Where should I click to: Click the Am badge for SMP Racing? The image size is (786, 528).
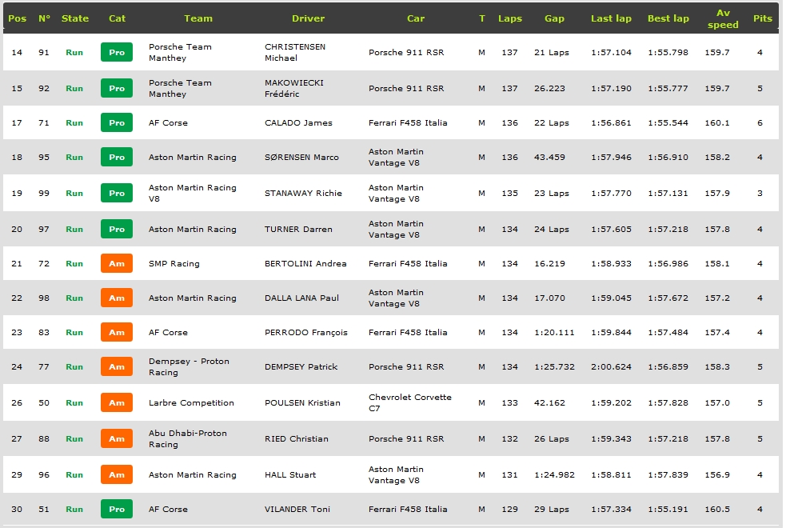(117, 264)
